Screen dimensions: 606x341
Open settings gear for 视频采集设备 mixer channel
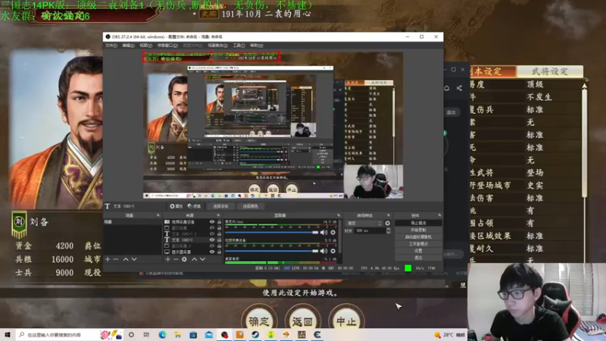click(333, 251)
